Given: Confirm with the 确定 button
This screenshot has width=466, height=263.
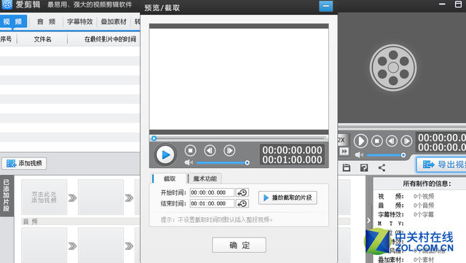Looking at the screenshot, I should (x=239, y=245).
